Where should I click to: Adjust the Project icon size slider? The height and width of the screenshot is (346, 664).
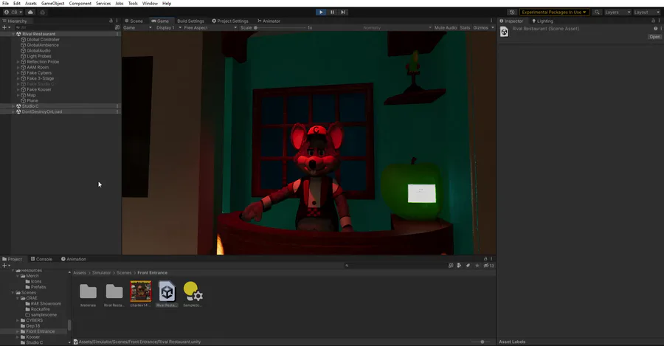[480, 342]
